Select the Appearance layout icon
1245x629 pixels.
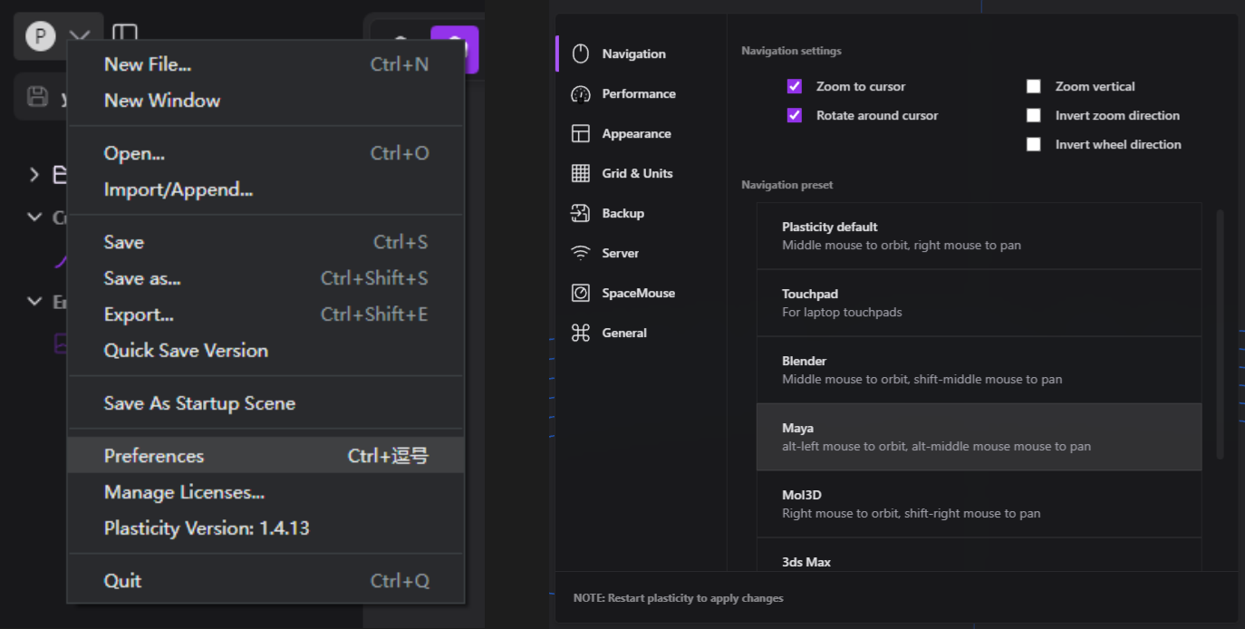(x=581, y=134)
